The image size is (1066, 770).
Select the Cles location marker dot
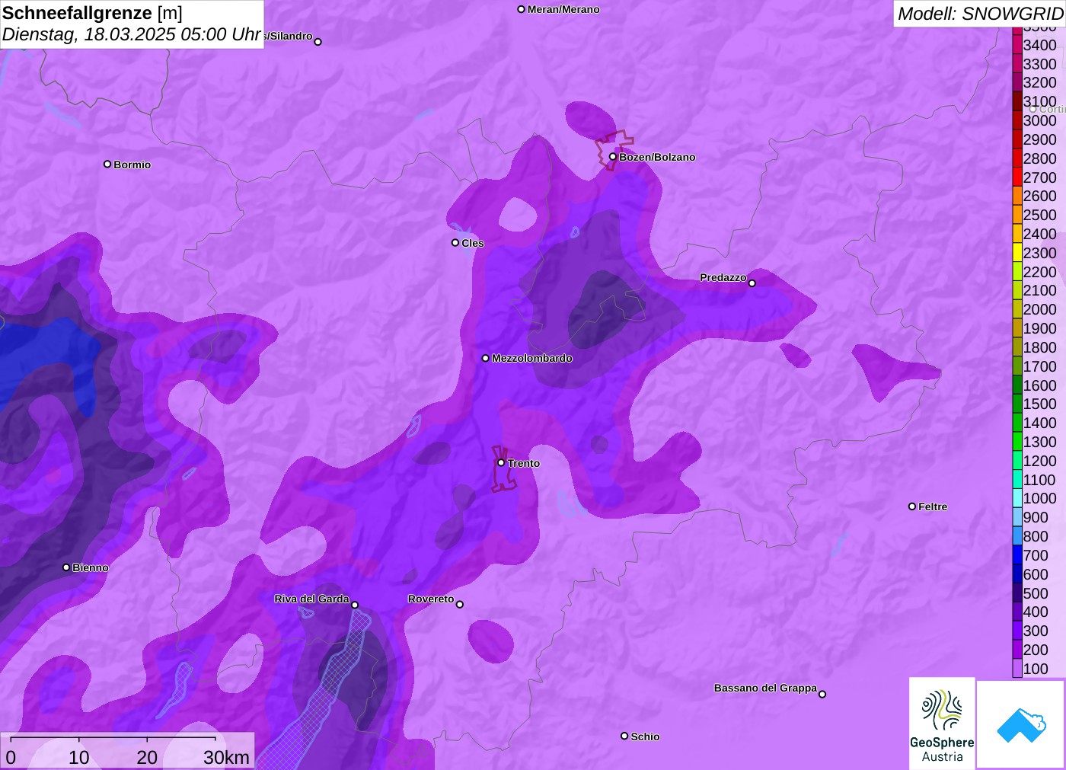[x=455, y=242]
